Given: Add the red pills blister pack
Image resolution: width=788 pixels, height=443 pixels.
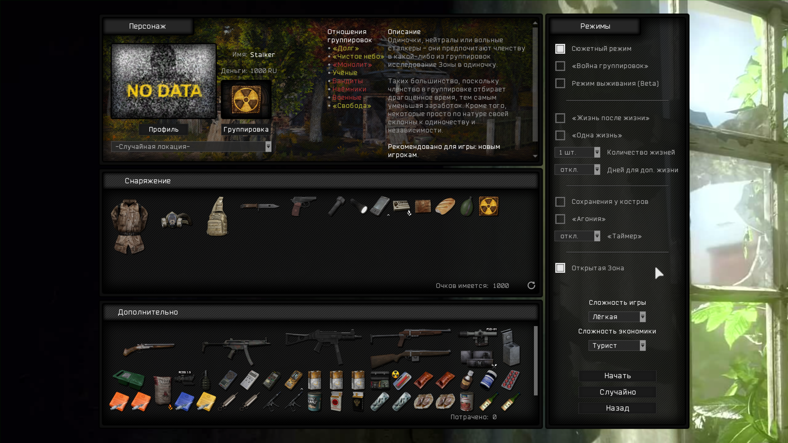Looking at the screenshot, I should tap(510, 380).
